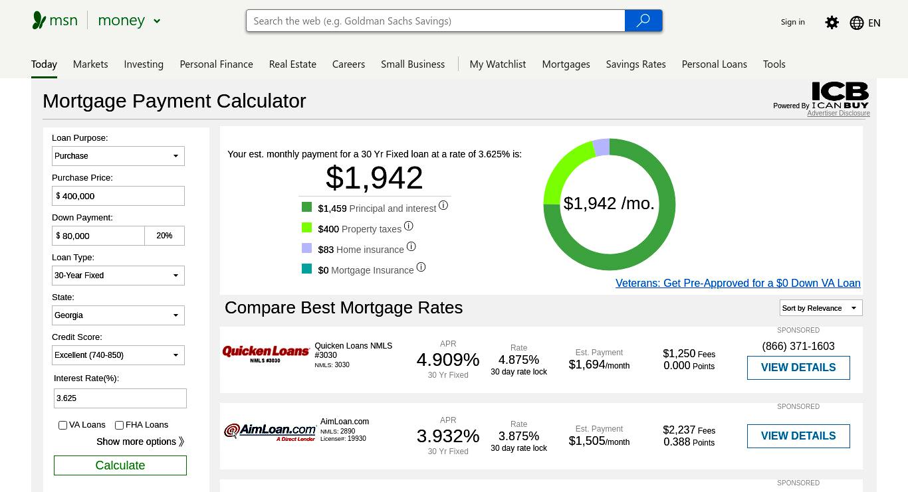908x492 pixels.
Task: Click the globe language icon
Action: pos(857,23)
